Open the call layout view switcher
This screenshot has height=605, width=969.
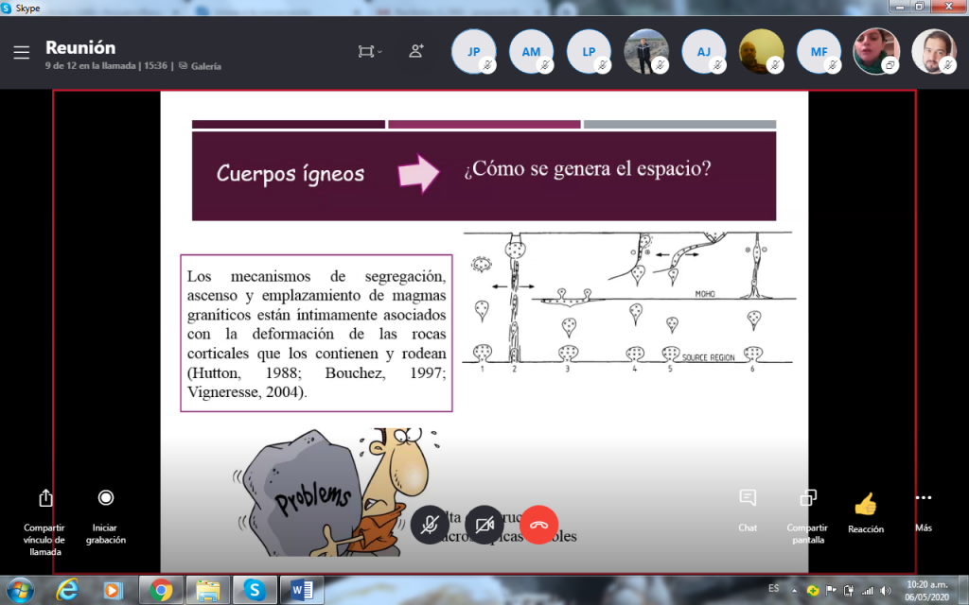(370, 52)
